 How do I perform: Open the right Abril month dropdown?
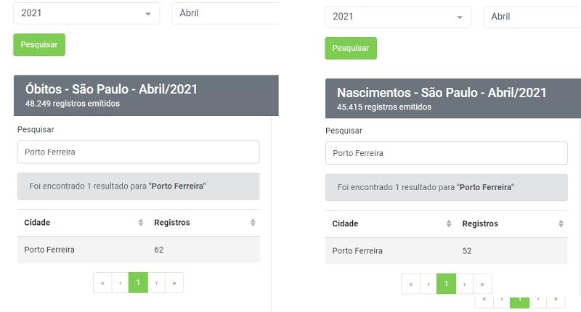pos(532,17)
